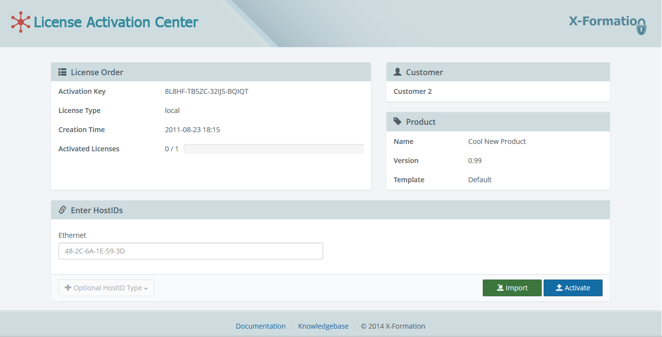Click the License Type value local
Image resolution: width=662 pixels, height=337 pixels.
(x=172, y=111)
